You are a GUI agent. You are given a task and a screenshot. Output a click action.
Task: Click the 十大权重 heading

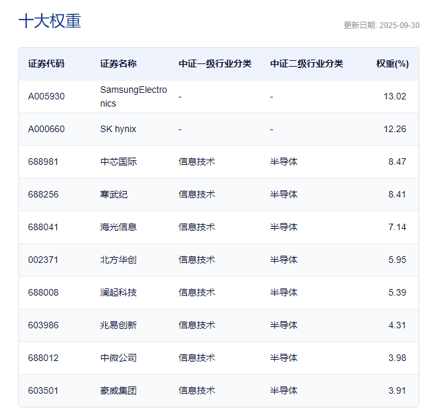pos(50,21)
